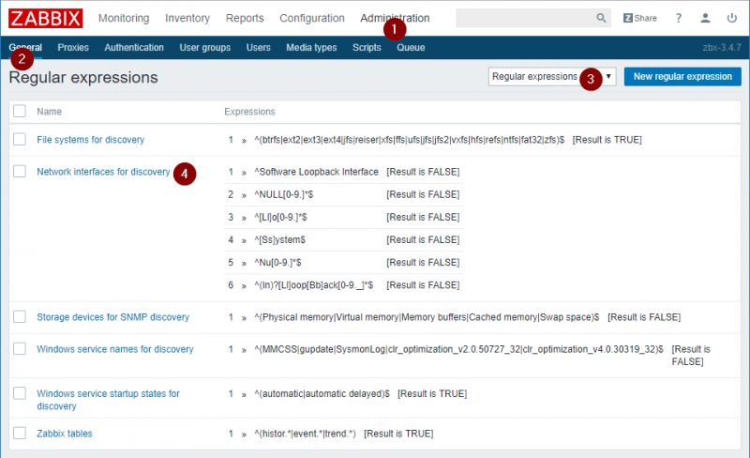Check the Network interfaces for discovery row
The image size is (750, 458).
coord(20,172)
